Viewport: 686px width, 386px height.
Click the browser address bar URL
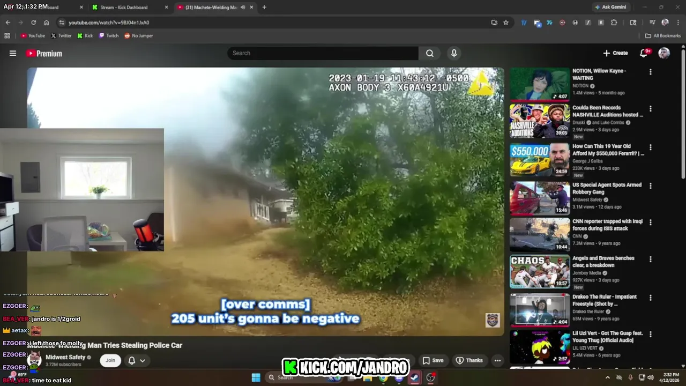[109, 23]
